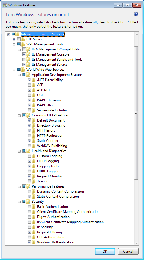This screenshot has height=260, width=144.
Task: Click the Windows Features title bar icon
Action: (5, 5)
